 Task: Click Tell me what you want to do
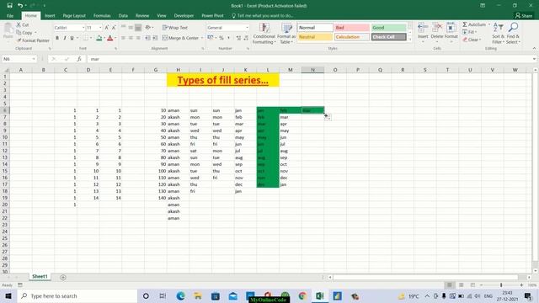pos(263,15)
